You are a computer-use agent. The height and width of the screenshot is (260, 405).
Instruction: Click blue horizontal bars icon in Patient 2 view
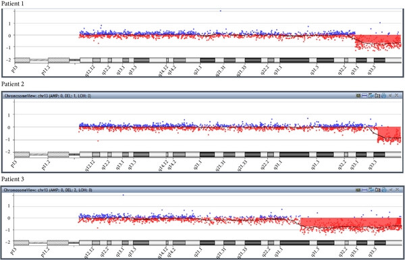coord(364,96)
